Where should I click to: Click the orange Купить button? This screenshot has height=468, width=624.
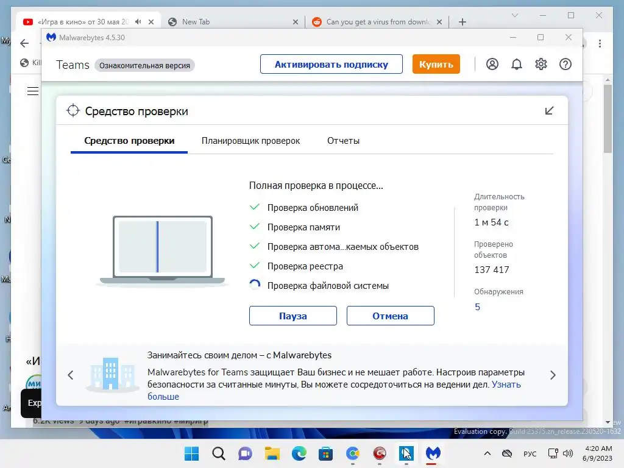[x=436, y=64]
